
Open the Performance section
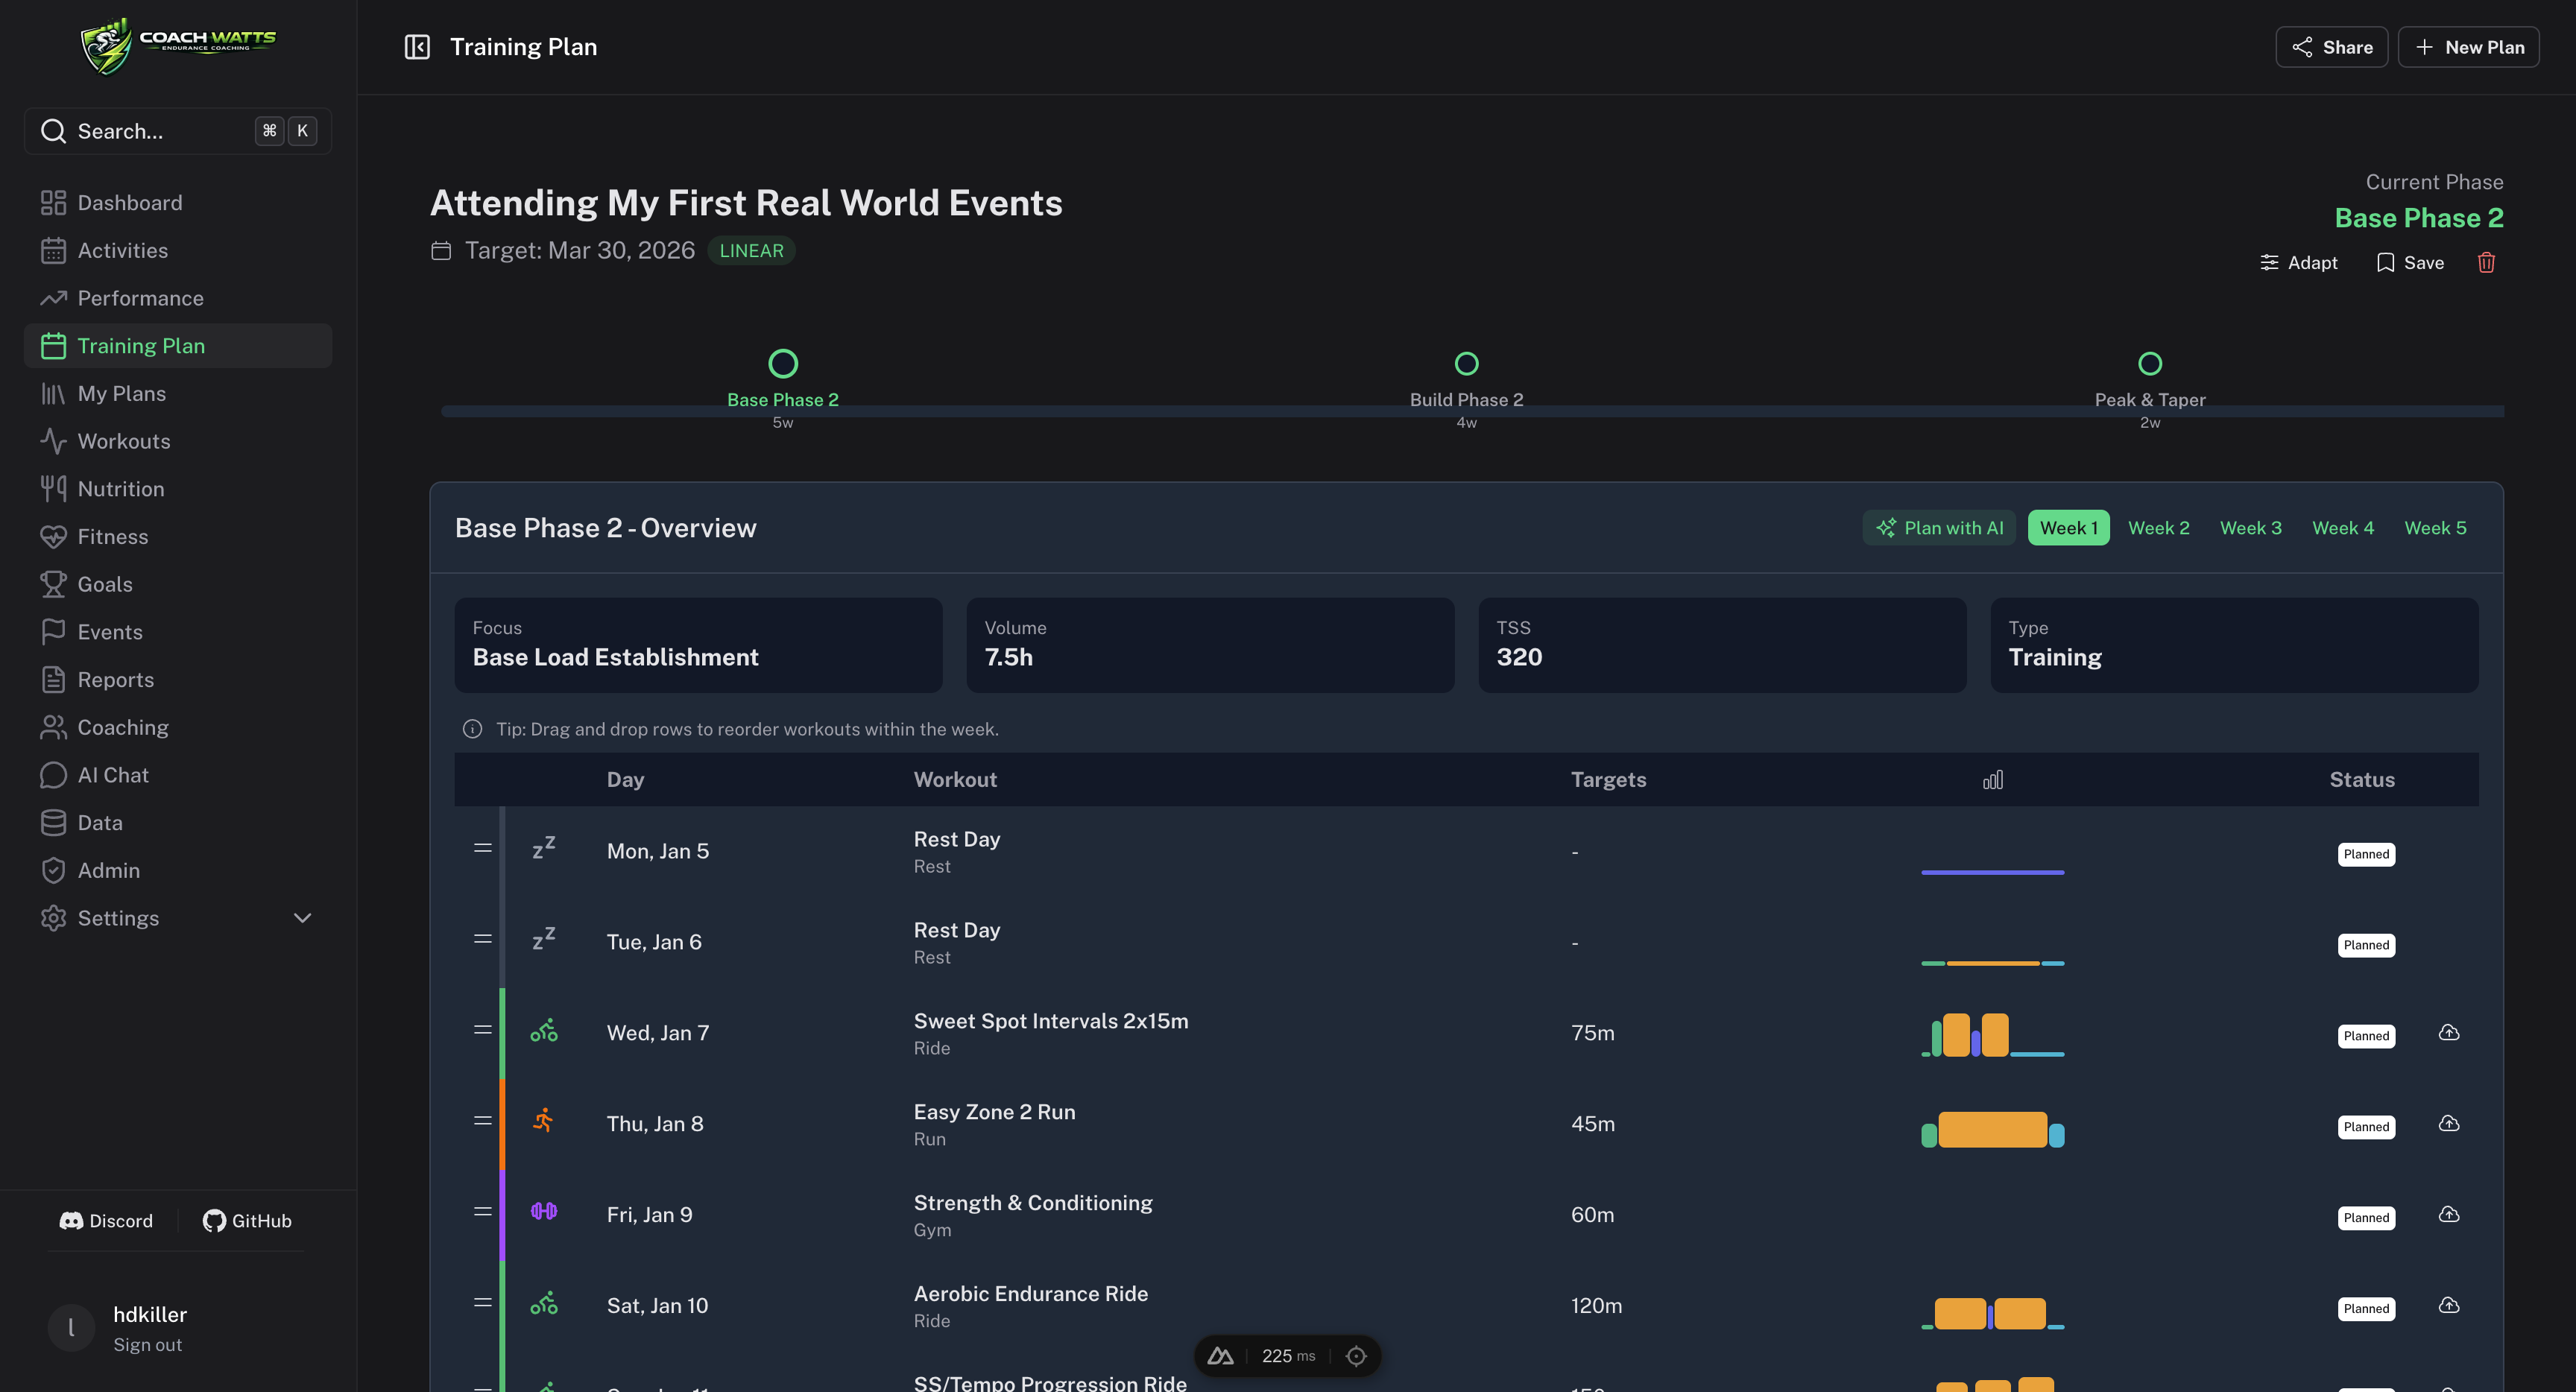tap(178, 299)
